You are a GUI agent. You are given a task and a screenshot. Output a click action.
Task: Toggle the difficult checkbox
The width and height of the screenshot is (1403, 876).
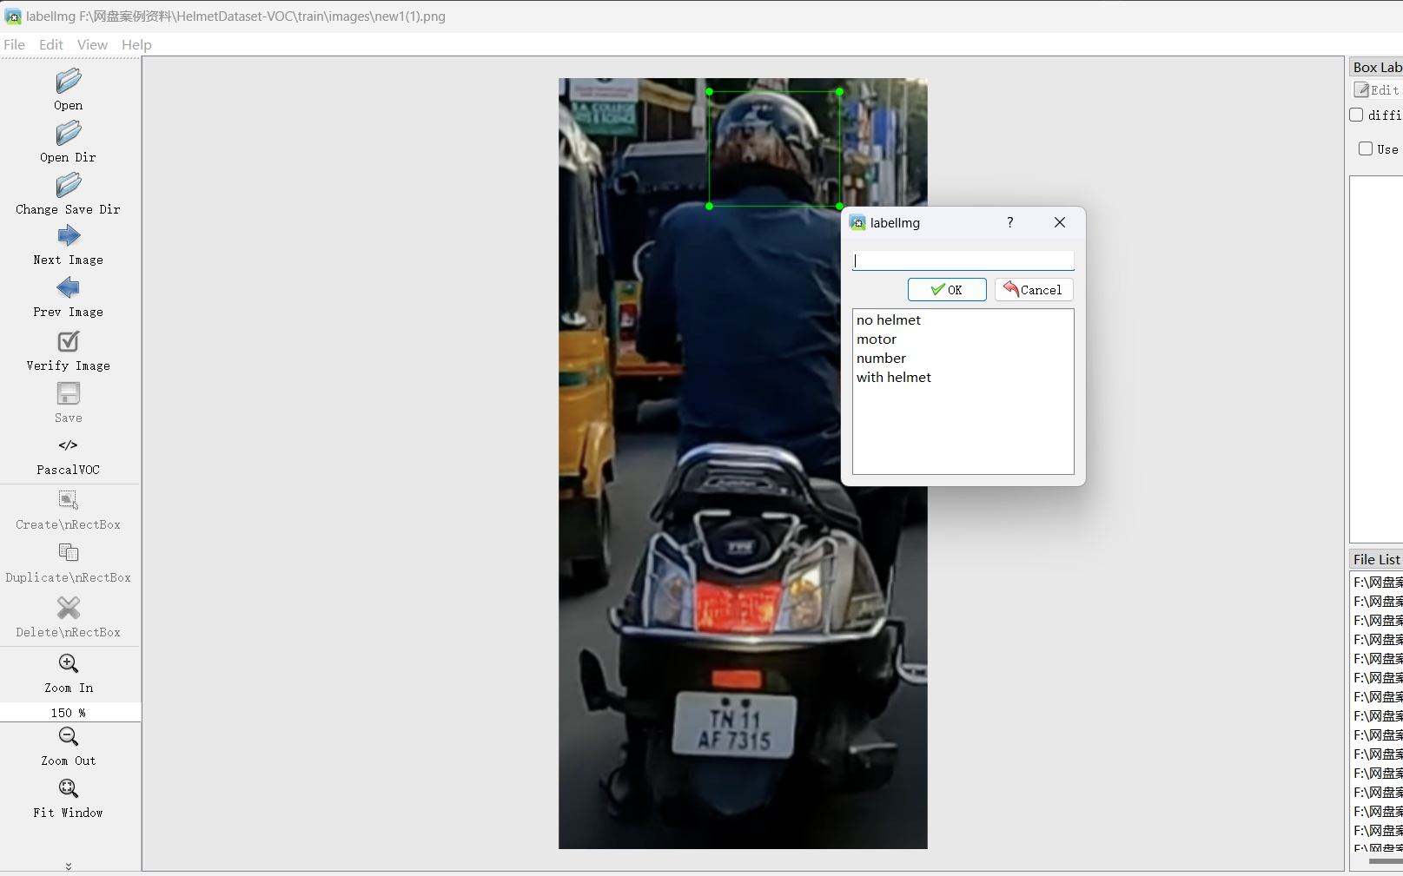coord(1356,115)
